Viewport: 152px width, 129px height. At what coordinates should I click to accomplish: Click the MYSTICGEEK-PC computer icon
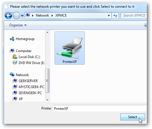tap(15, 87)
